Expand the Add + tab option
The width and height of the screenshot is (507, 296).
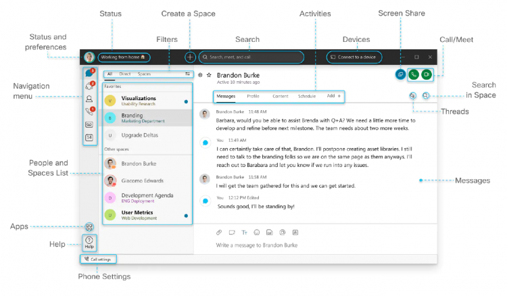coord(334,97)
